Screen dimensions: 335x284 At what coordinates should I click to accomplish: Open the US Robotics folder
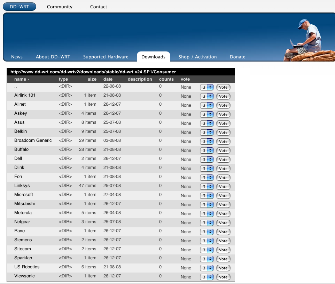click(x=27, y=267)
